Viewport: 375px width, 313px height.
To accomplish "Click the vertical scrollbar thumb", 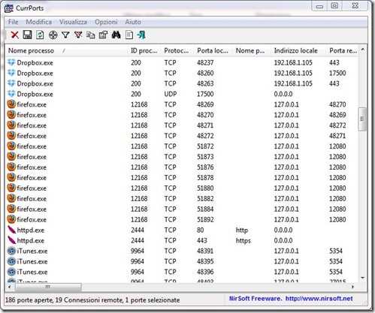I will (x=362, y=119).
